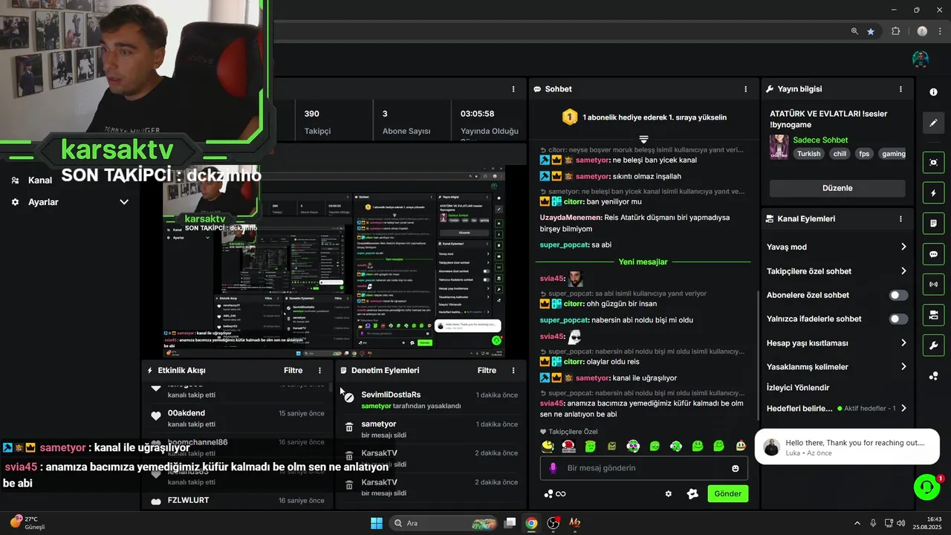
Task: Open Denetim Eylemleri panel three-dot menu
Action: click(513, 370)
